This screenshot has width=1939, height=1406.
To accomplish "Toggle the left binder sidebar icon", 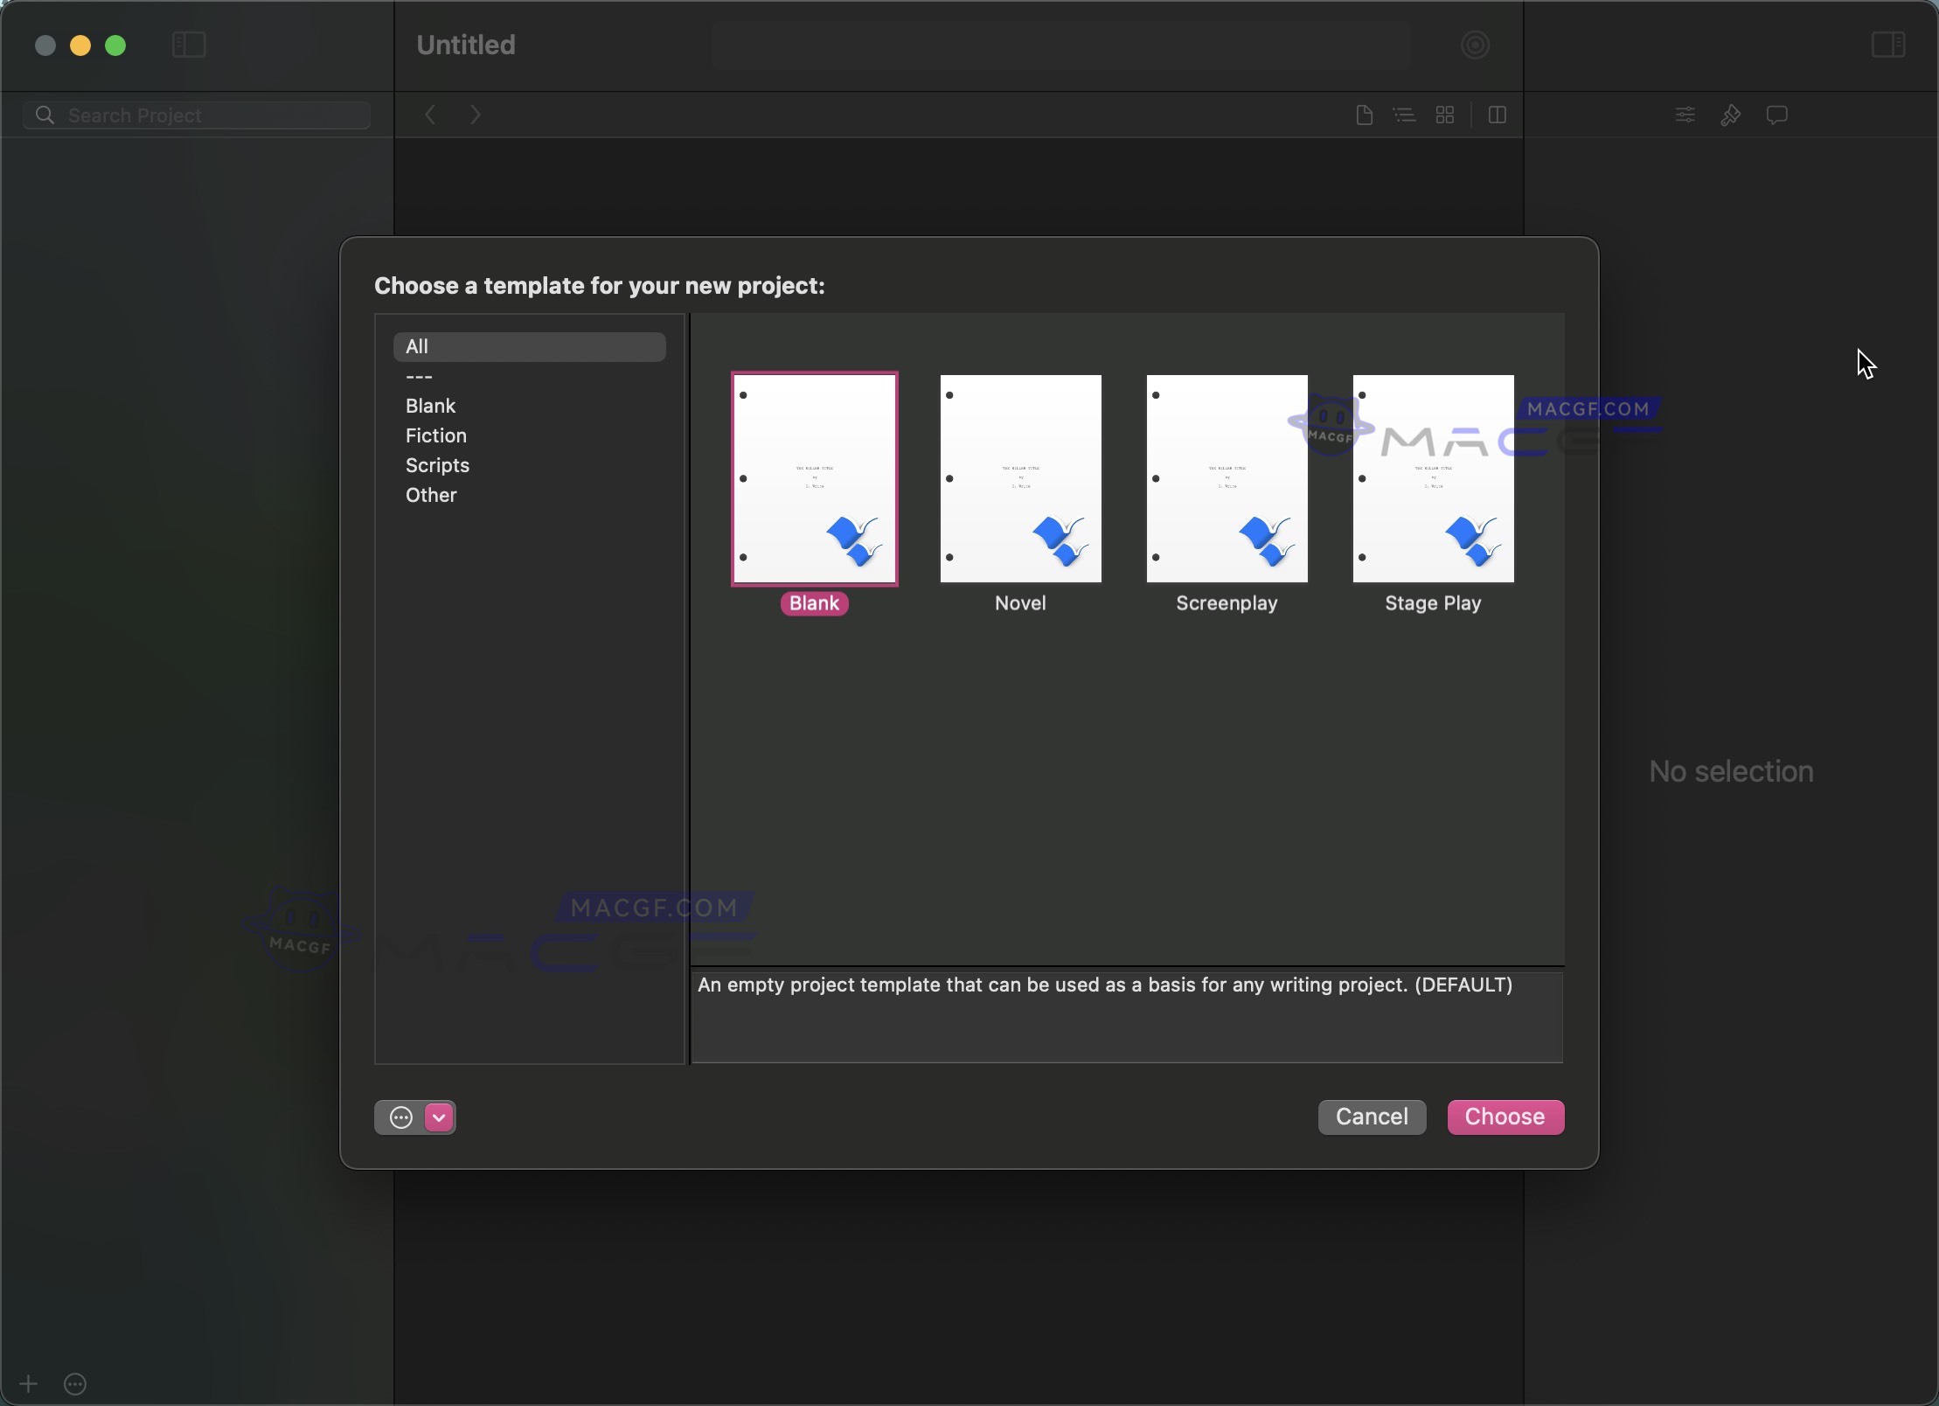I will pos(189,45).
